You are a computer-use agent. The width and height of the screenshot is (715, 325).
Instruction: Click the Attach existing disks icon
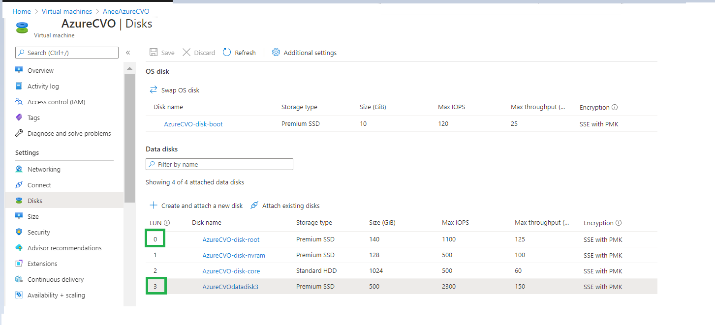point(254,206)
